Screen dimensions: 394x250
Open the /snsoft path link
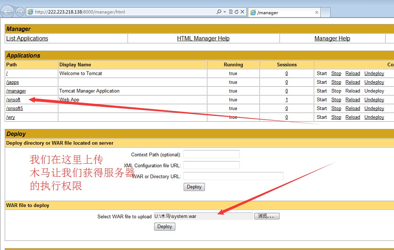point(13,100)
